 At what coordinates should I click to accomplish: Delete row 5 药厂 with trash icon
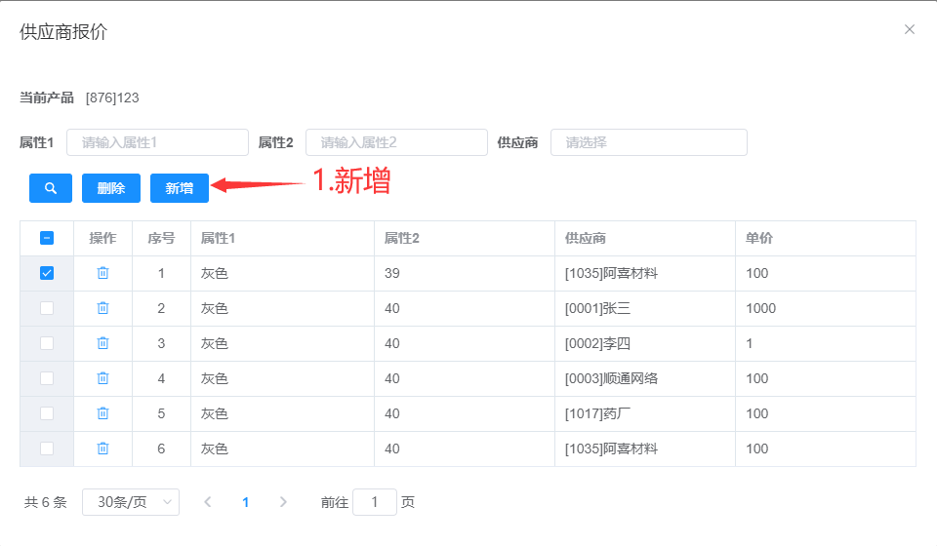pyautogui.click(x=102, y=413)
